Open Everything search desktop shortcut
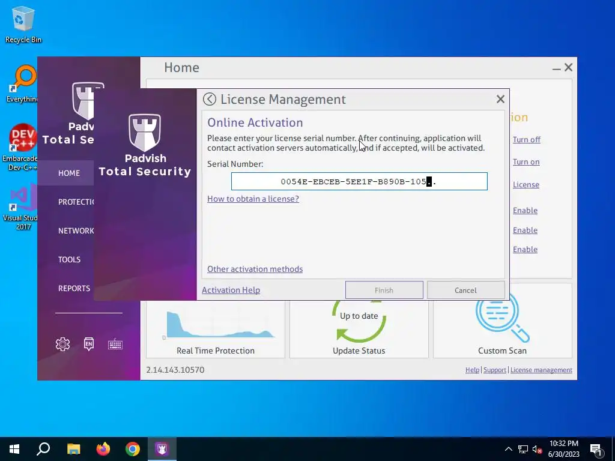615x461 pixels. coord(22,84)
